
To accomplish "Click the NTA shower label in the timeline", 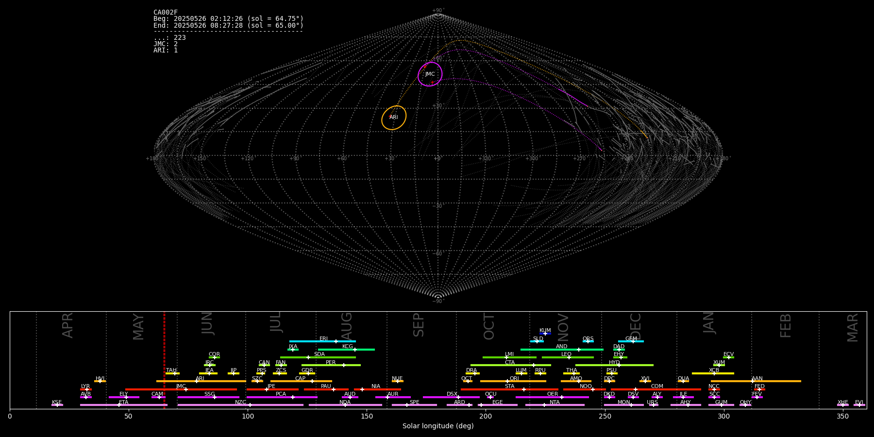I will click(x=555, y=403).
